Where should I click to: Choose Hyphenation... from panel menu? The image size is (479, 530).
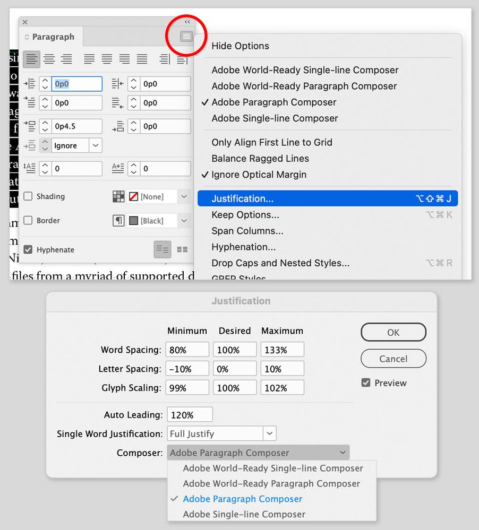pos(328,247)
